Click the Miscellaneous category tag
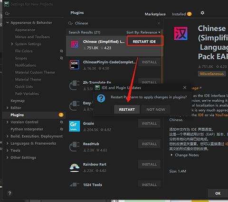Viewport: 228px width, 202px height. pos(212,74)
